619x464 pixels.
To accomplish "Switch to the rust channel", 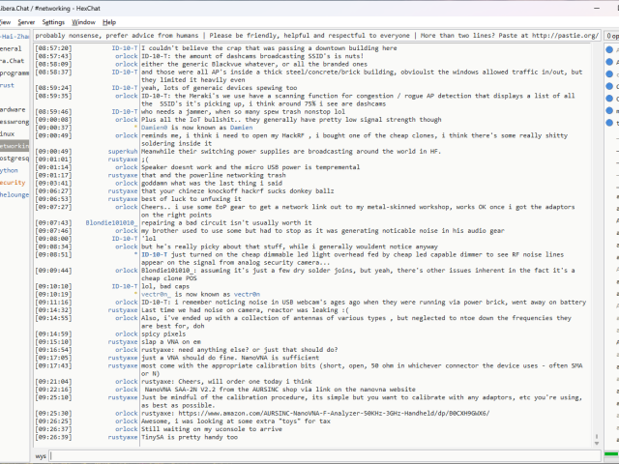I will tap(8, 85).
